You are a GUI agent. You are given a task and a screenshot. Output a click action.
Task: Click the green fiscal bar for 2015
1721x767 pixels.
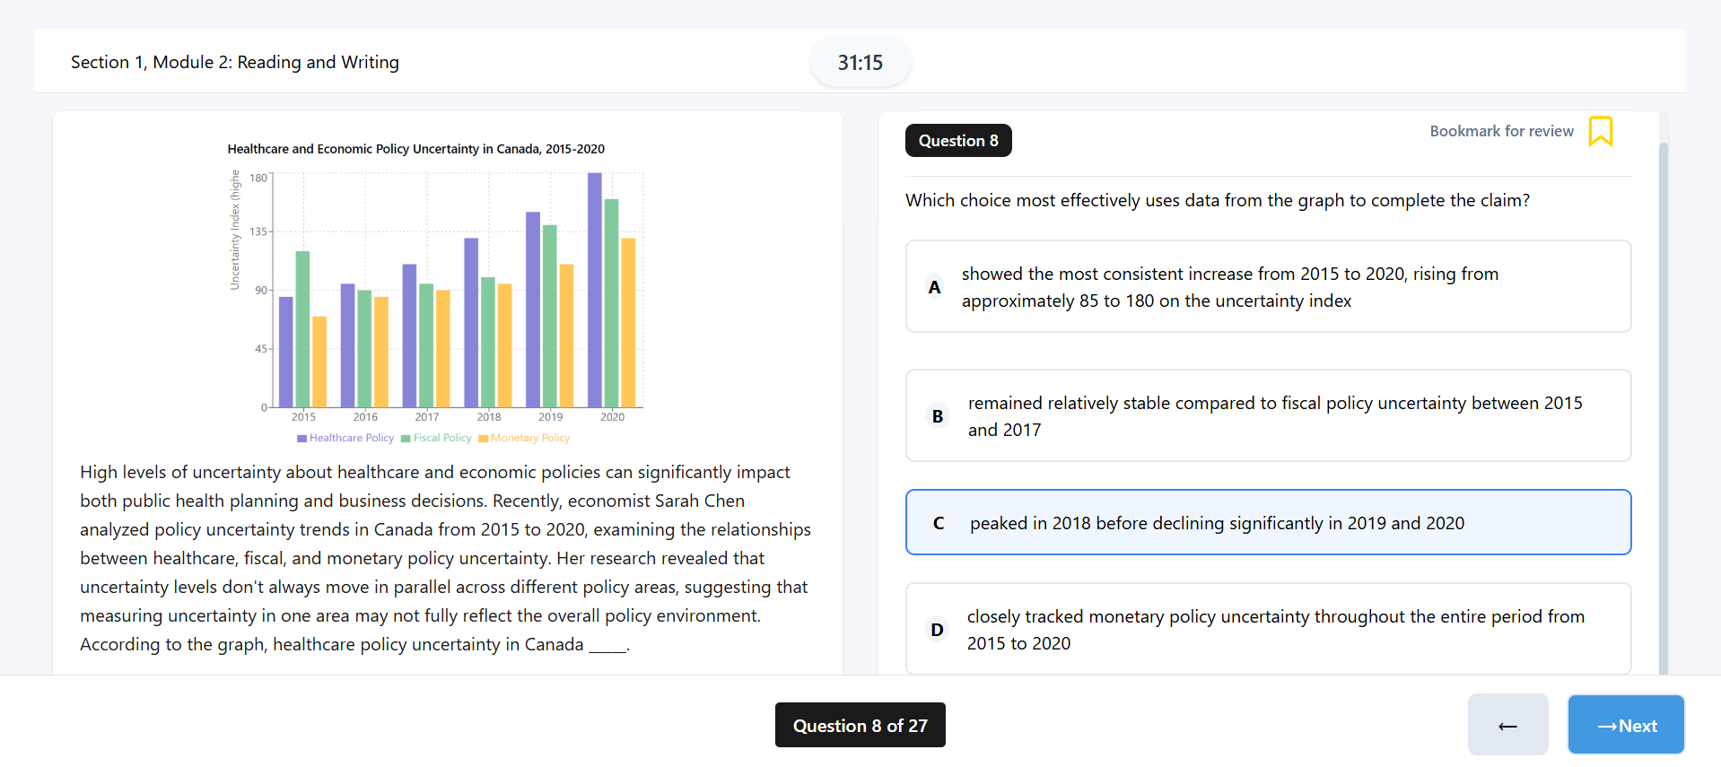(302, 329)
